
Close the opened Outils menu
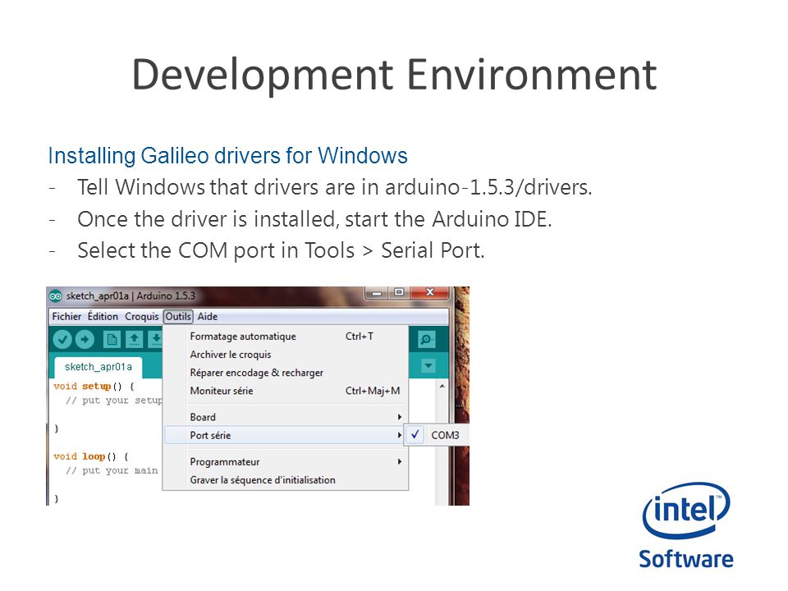click(x=178, y=317)
